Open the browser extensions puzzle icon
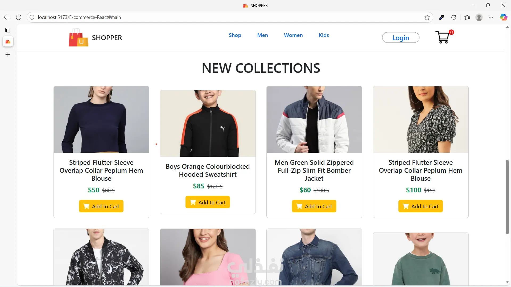Image resolution: width=511 pixels, height=287 pixels. point(454,17)
